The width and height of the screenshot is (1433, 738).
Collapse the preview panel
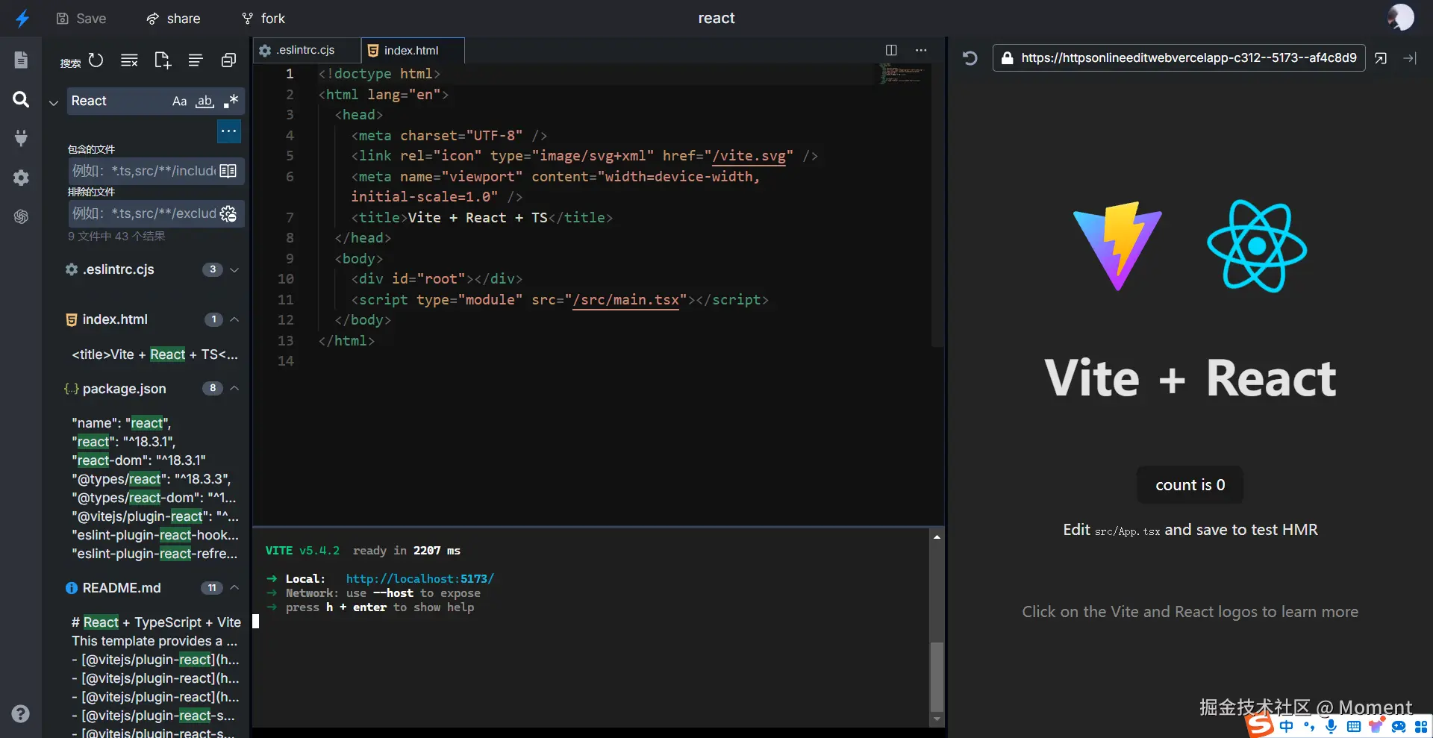pos(1410,57)
